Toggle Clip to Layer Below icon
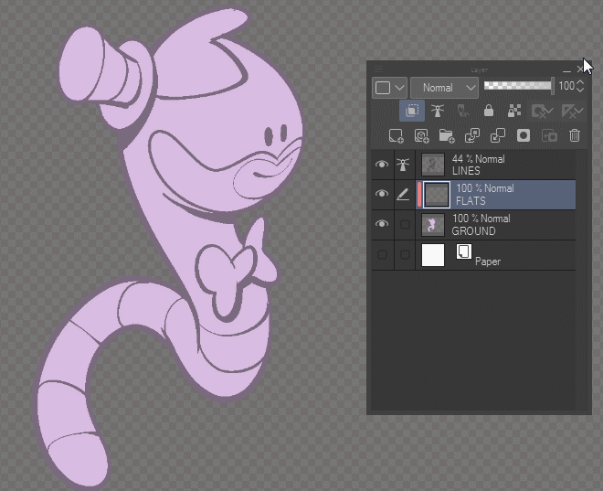 (412, 111)
